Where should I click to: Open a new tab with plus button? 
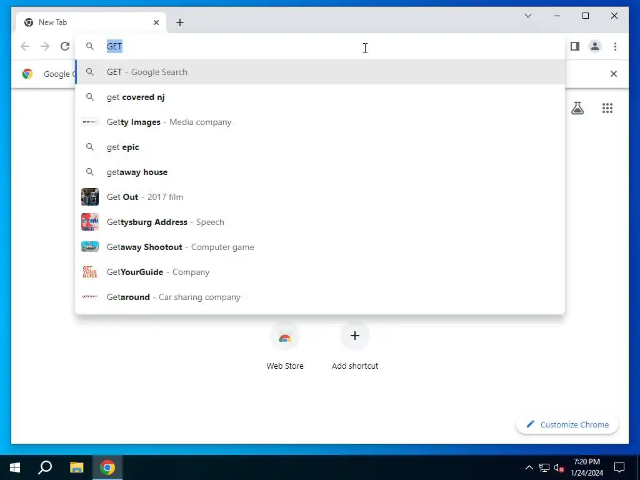[x=180, y=22]
